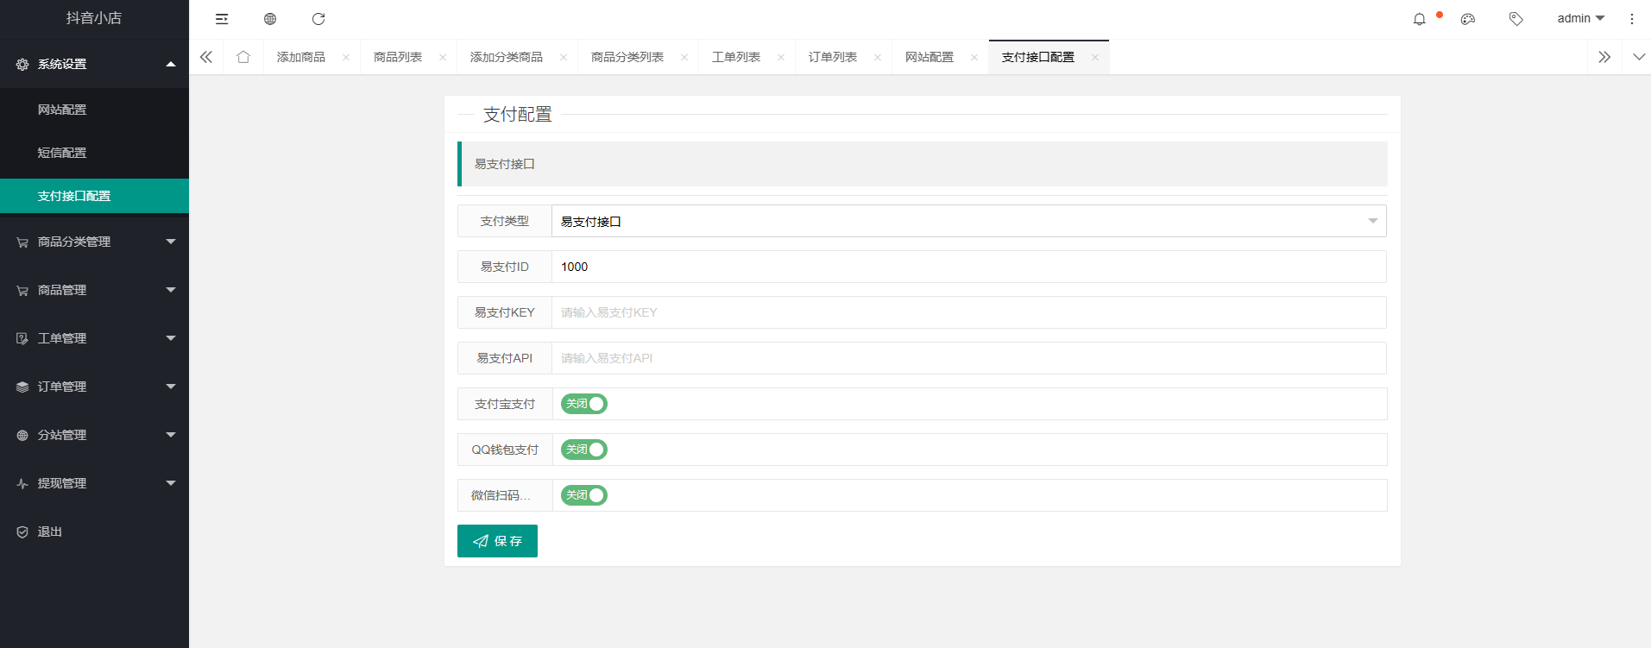The width and height of the screenshot is (1651, 648).
Task: Focus the 易支付KEY input field
Action: point(968,312)
